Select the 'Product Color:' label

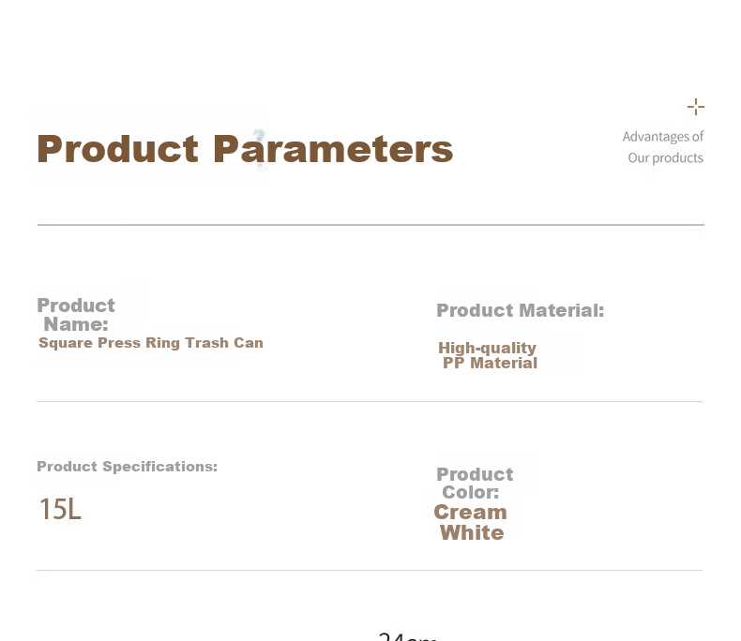click(x=475, y=483)
